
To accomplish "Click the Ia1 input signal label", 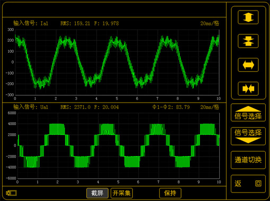I will pos(31,23).
